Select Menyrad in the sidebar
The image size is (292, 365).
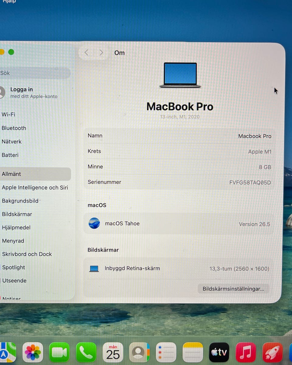point(13,241)
